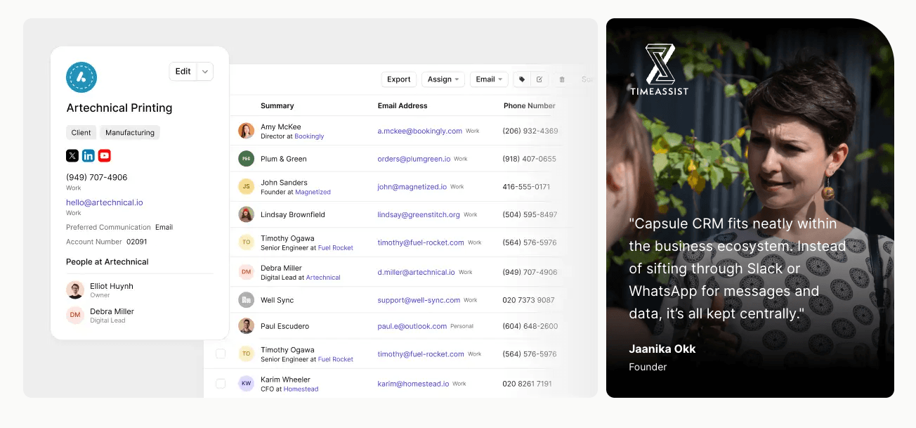Click phone number (604) 648-2600

(530, 326)
